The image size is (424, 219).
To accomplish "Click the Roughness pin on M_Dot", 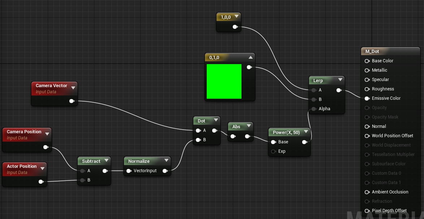I will point(367,89).
